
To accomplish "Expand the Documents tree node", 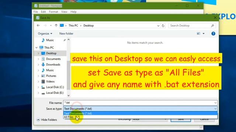I will [x=38, y=59].
